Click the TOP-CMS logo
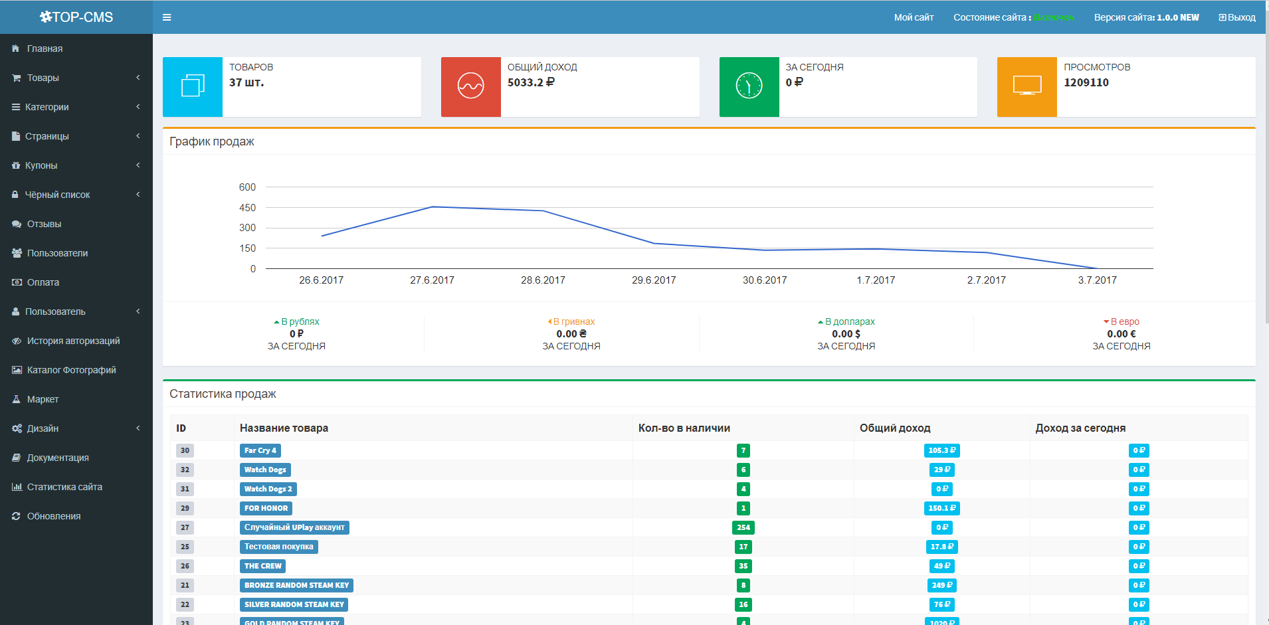This screenshot has height=625, width=1269. pyautogui.click(x=76, y=17)
